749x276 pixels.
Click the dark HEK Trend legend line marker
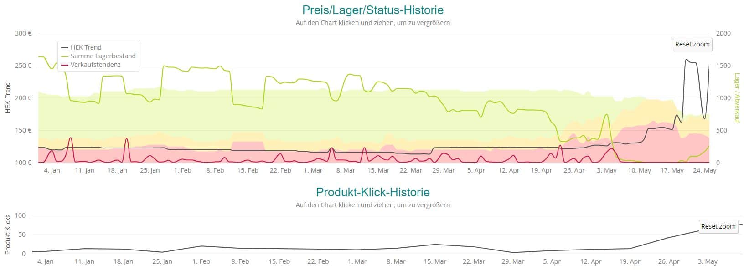(64, 47)
